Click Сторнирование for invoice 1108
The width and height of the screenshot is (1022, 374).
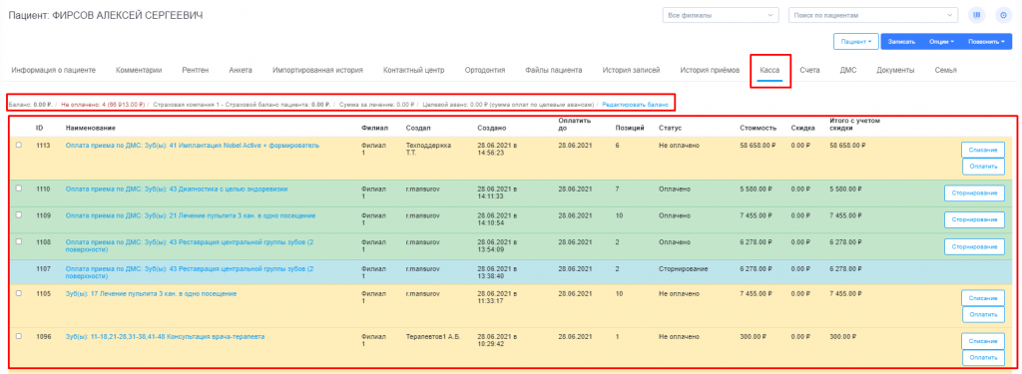pos(974,246)
